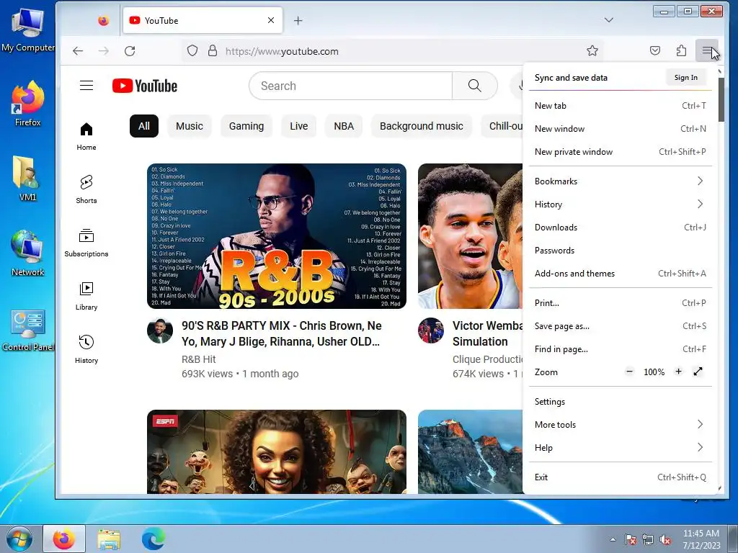738x553 pixels.
Task: Select the Background music chip
Action: tap(421, 126)
